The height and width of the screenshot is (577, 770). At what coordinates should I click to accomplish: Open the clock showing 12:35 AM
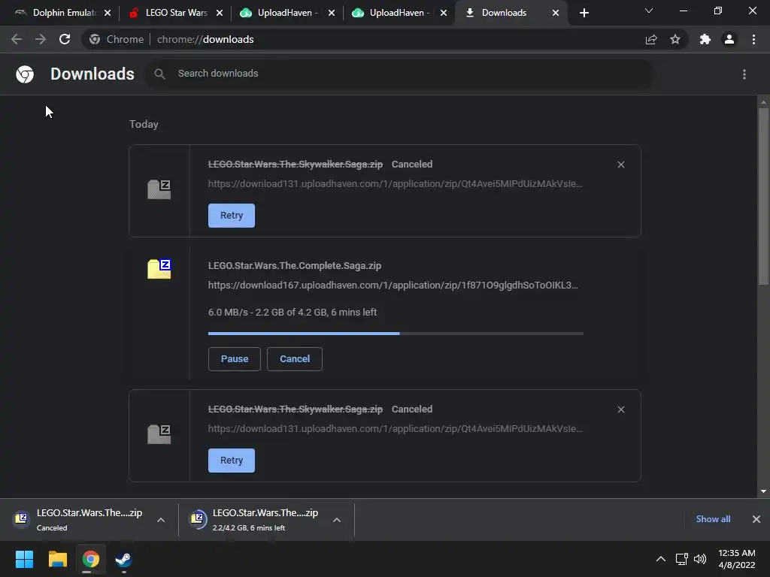point(737,559)
